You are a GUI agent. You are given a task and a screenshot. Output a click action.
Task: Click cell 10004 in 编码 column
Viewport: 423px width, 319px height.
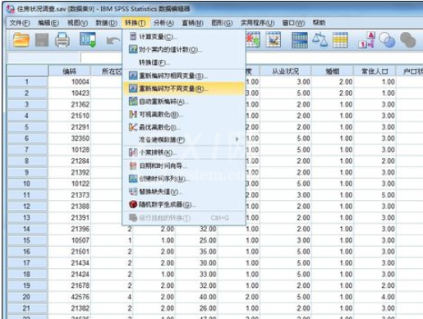point(70,82)
